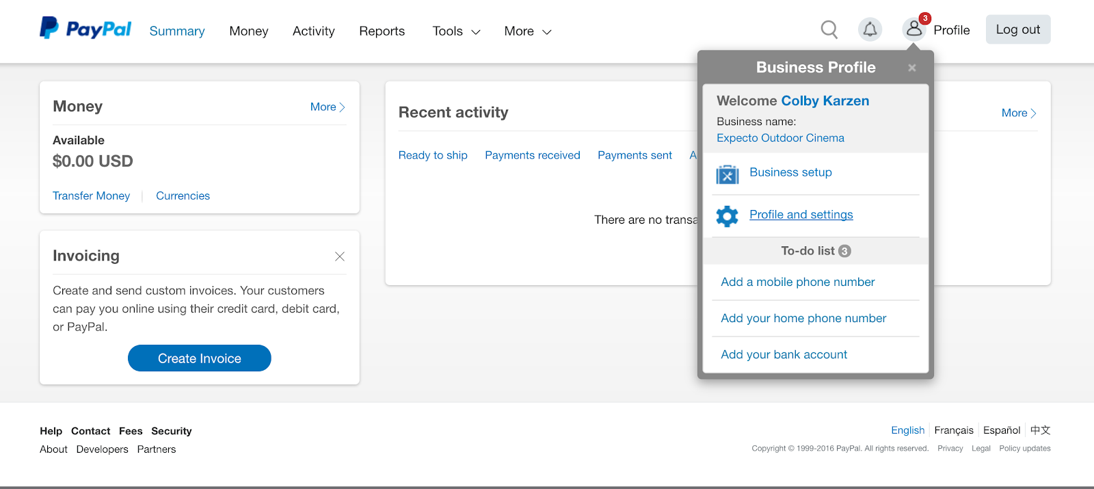
Task: Click the To-do list header
Action: 816,251
